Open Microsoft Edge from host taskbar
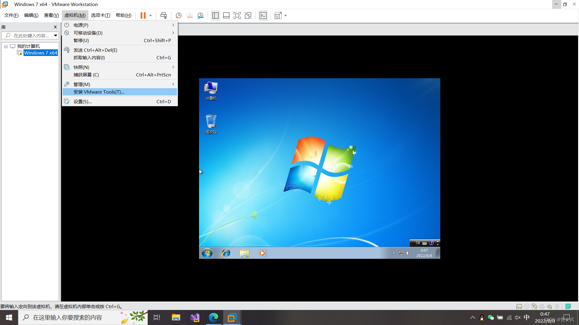This screenshot has height=325, width=579. 214,317
